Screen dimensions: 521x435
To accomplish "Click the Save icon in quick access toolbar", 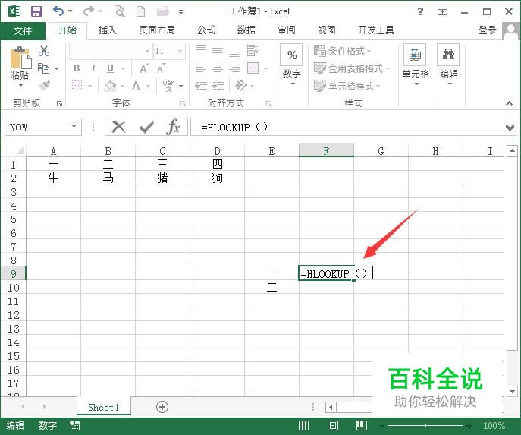I will 36,11.
